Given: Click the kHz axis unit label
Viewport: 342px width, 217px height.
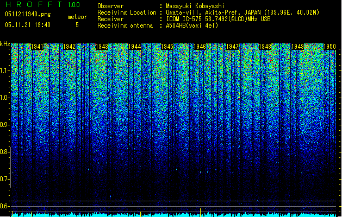Looking at the screenshot, I should tap(5, 44).
